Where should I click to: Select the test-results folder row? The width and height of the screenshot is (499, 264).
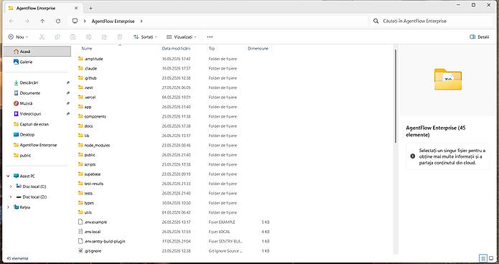(x=174, y=184)
